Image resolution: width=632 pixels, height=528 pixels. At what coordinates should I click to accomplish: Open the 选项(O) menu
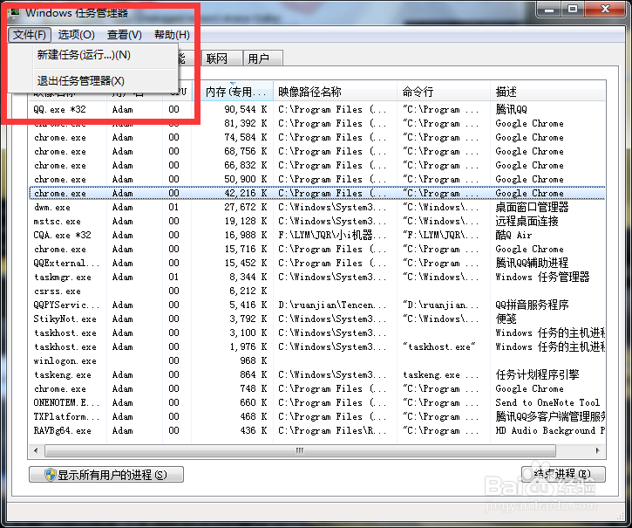tap(76, 35)
